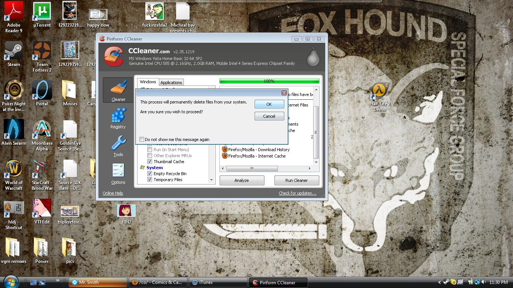Open the Check for updates link
The height and width of the screenshot is (288, 513).
(x=297, y=193)
